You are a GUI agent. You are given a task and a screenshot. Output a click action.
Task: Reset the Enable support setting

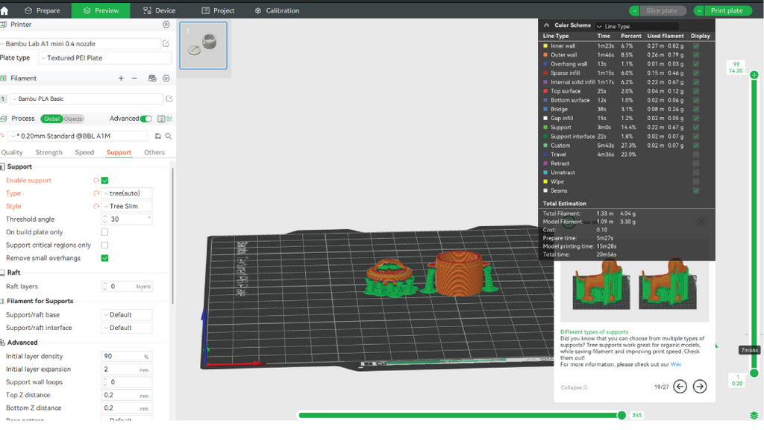point(96,181)
